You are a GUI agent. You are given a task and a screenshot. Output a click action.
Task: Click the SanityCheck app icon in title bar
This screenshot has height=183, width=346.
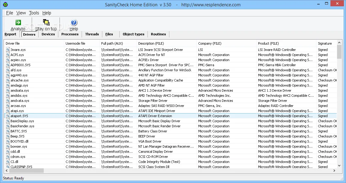pyautogui.click(x=5, y=4)
